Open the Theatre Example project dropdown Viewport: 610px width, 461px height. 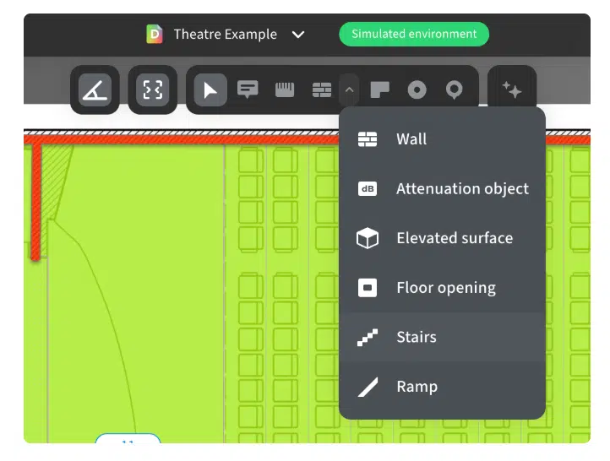pyautogui.click(x=298, y=35)
